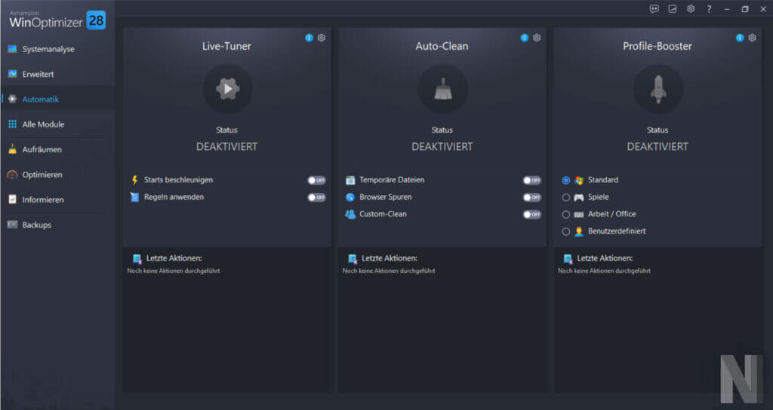The height and width of the screenshot is (410, 773).
Task: Open the help question mark icon
Action: tap(709, 9)
